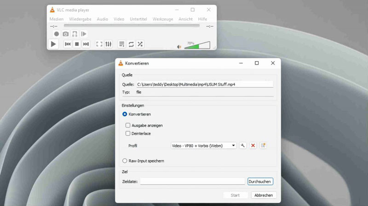Click the elapsed time label in VLC
Viewport: 368px width, 206px height.
coord(54,26)
